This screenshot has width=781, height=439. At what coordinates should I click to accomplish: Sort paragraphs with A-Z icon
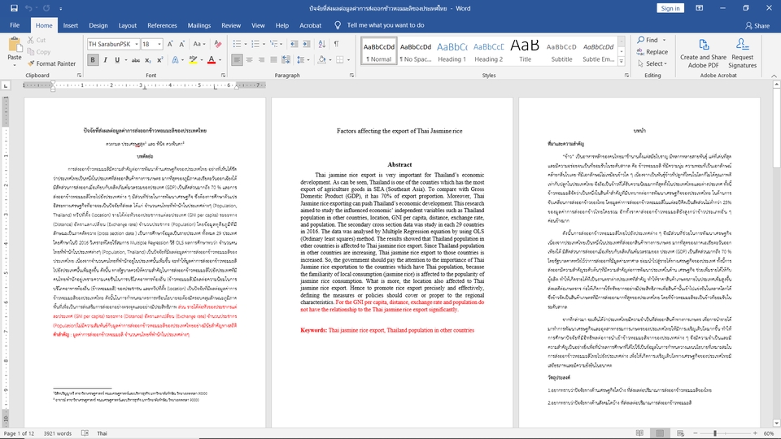coord(322,44)
